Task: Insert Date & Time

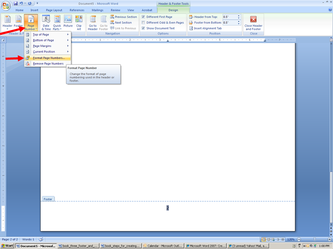Action: [46, 22]
